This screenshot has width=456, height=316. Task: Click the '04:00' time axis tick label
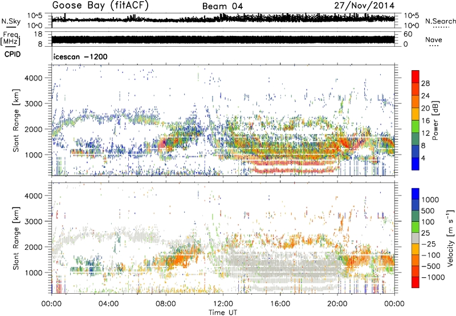coord(109,304)
